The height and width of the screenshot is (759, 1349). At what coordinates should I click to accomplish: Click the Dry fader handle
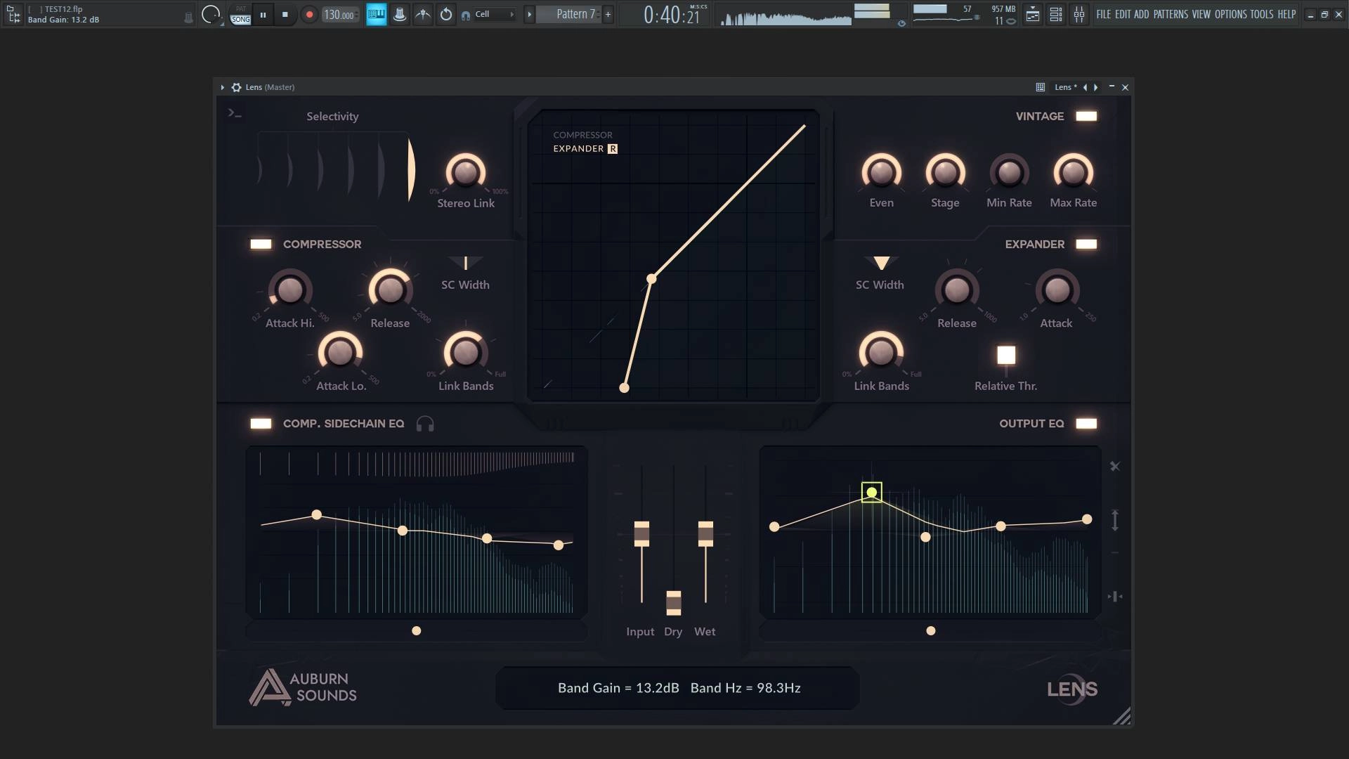[x=673, y=603]
